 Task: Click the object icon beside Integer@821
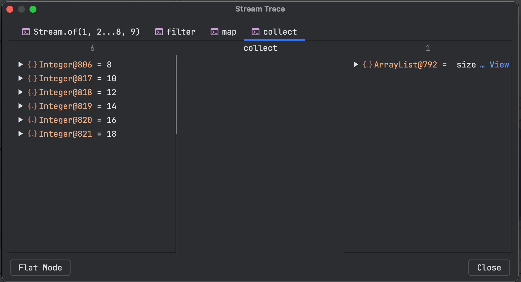pyautogui.click(x=32, y=134)
